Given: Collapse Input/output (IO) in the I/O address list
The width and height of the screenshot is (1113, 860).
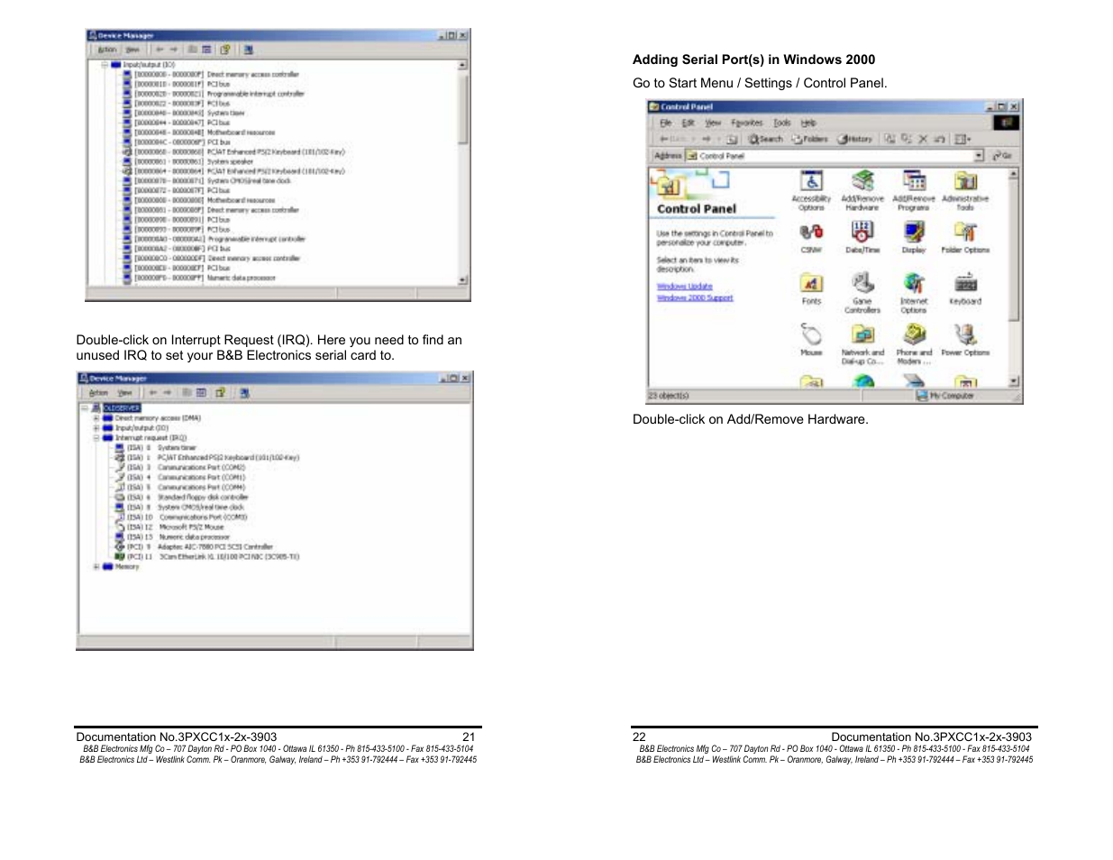Looking at the screenshot, I should 105,65.
